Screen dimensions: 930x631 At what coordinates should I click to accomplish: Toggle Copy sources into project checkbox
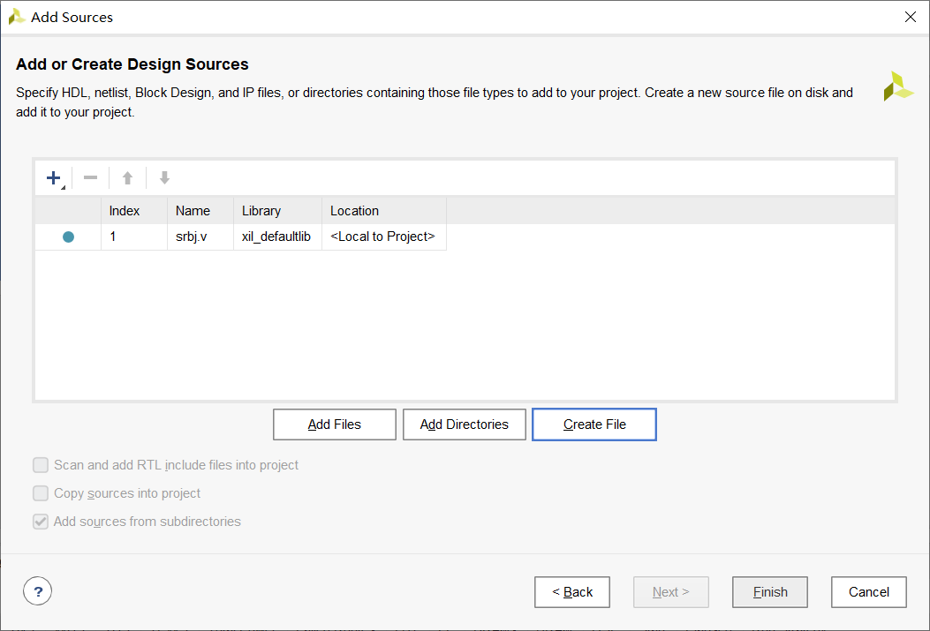tap(41, 493)
